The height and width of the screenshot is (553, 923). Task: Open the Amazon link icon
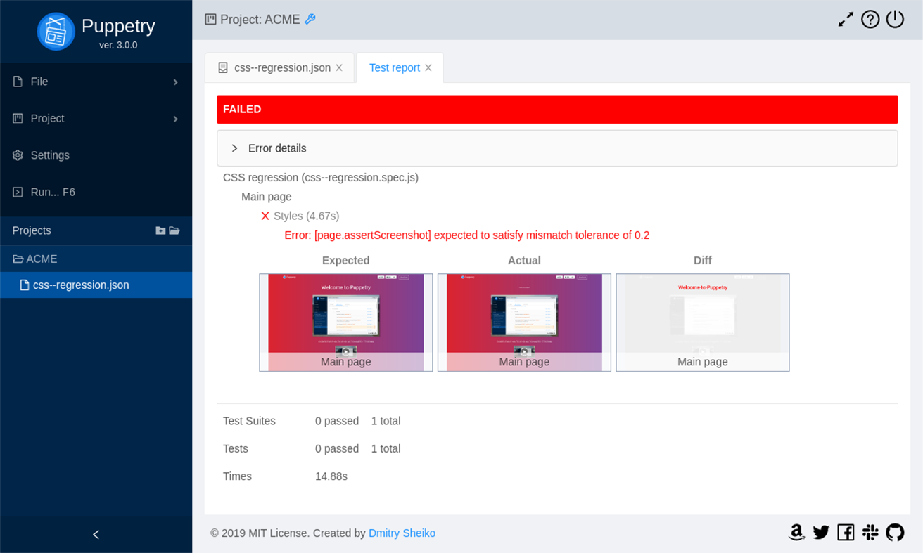[796, 533]
